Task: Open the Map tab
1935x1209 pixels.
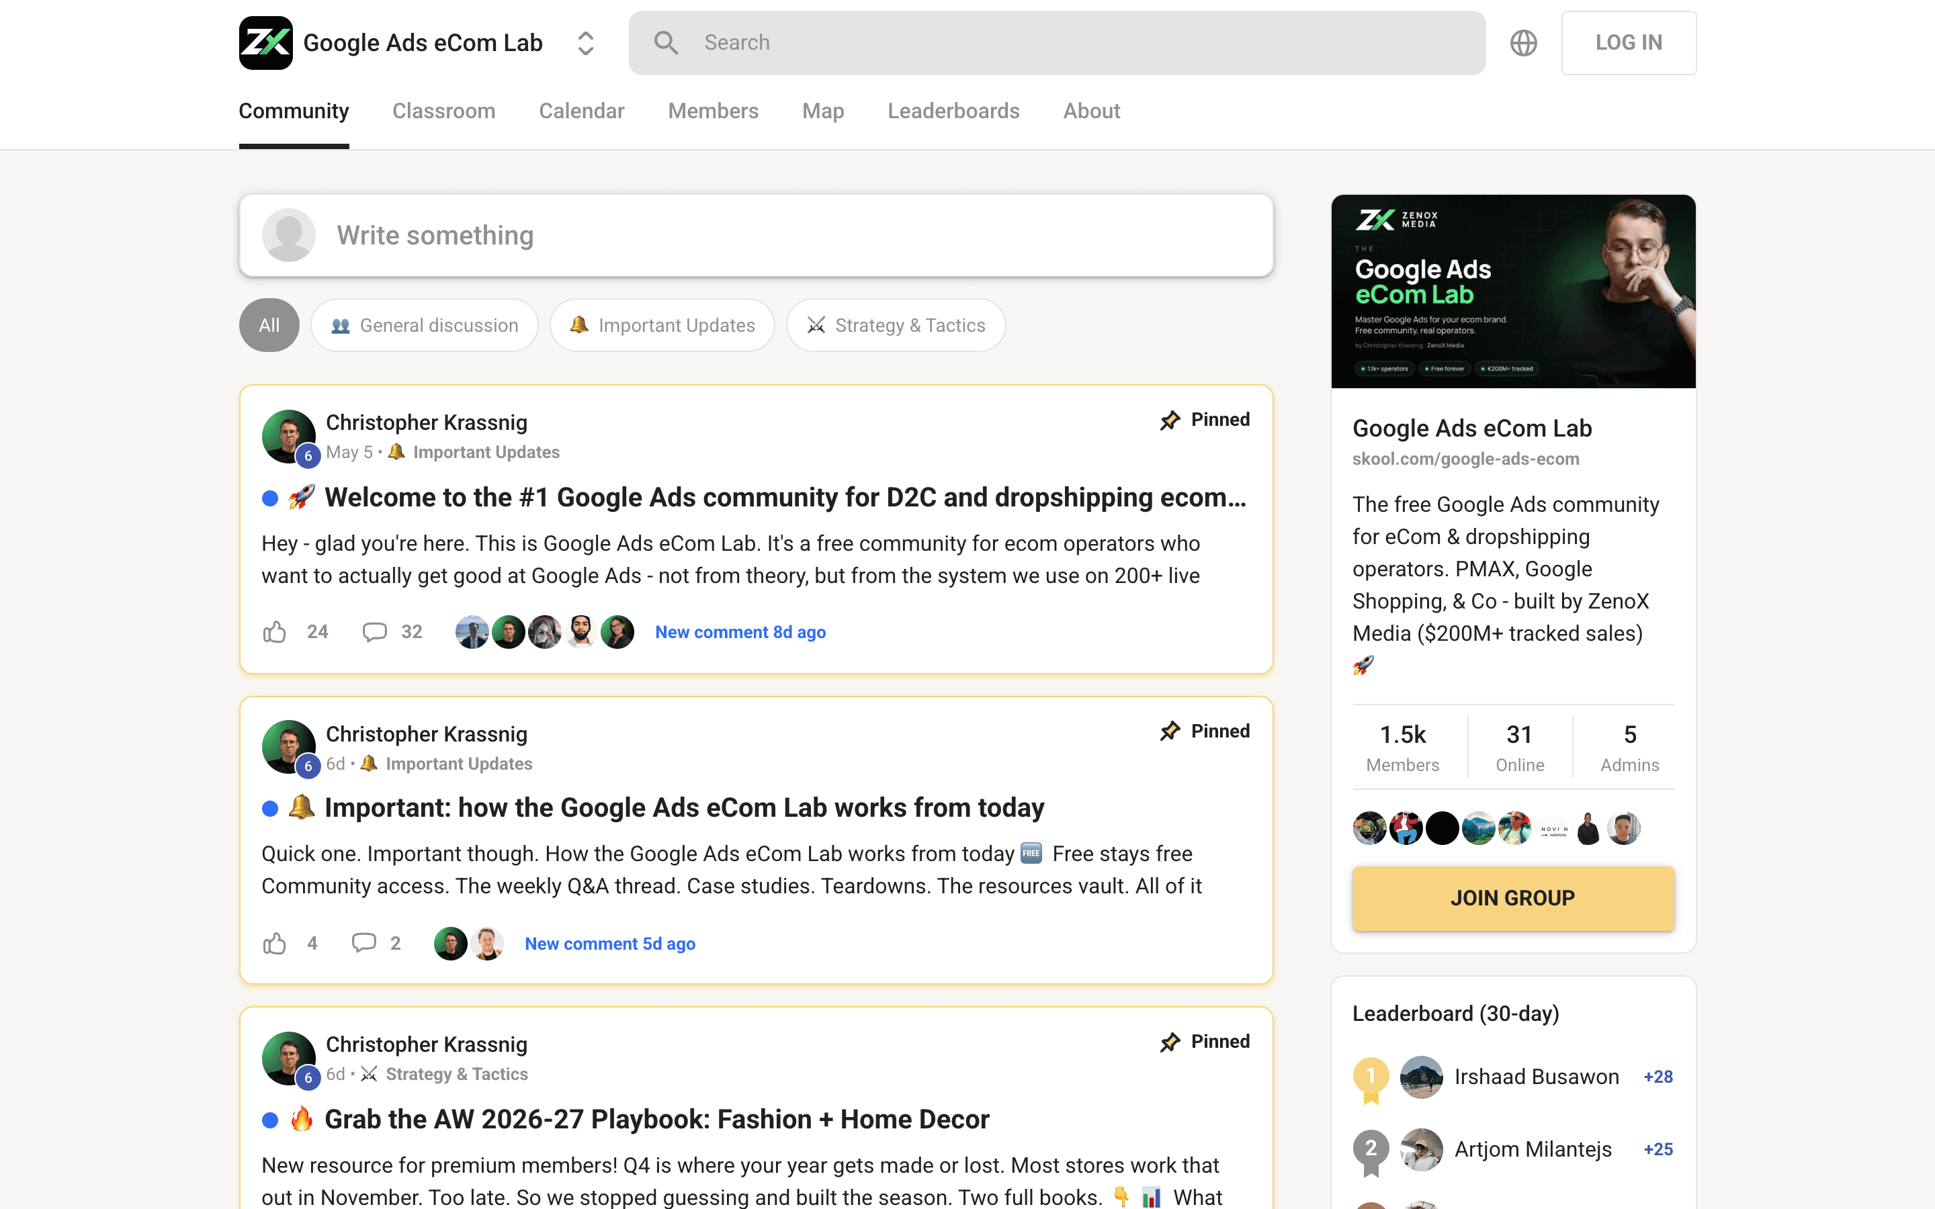Action: (823, 111)
